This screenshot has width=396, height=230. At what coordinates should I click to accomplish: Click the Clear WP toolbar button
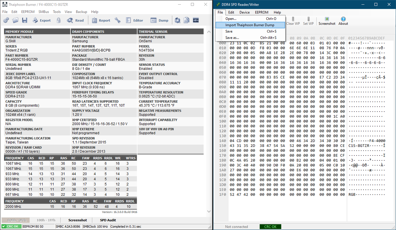293,21
